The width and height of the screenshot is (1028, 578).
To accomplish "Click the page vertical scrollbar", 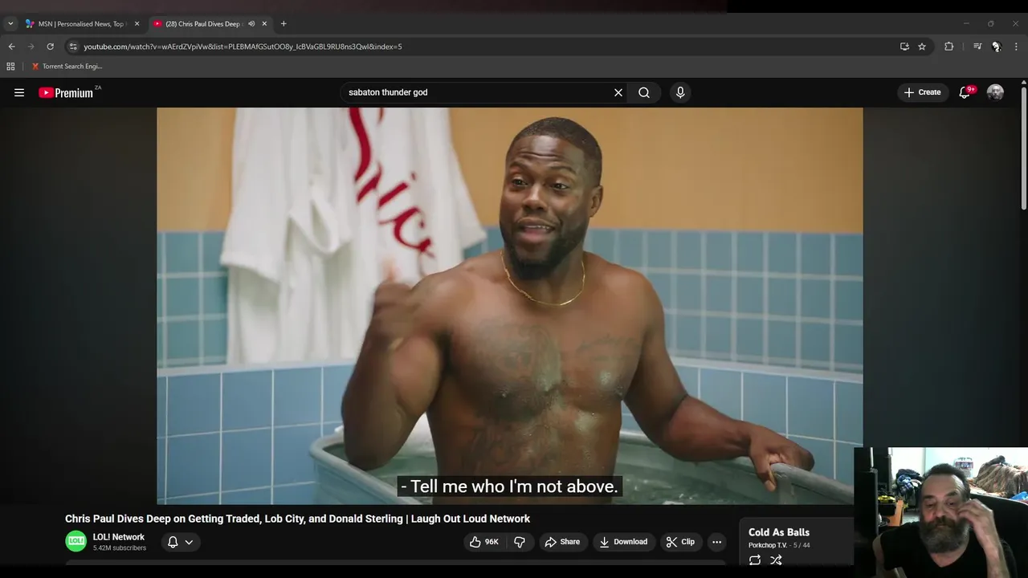I will [x=1023, y=149].
